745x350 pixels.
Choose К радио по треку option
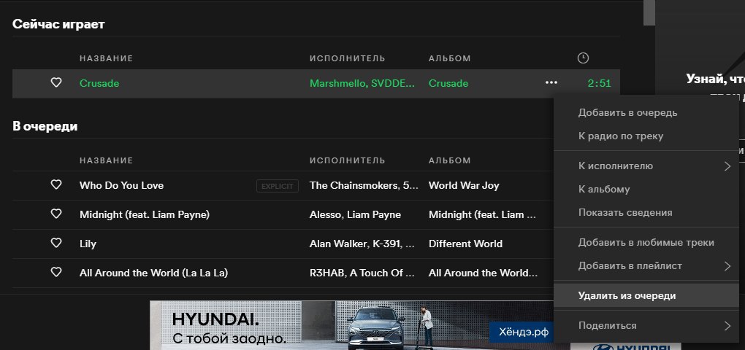coord(646,136)
